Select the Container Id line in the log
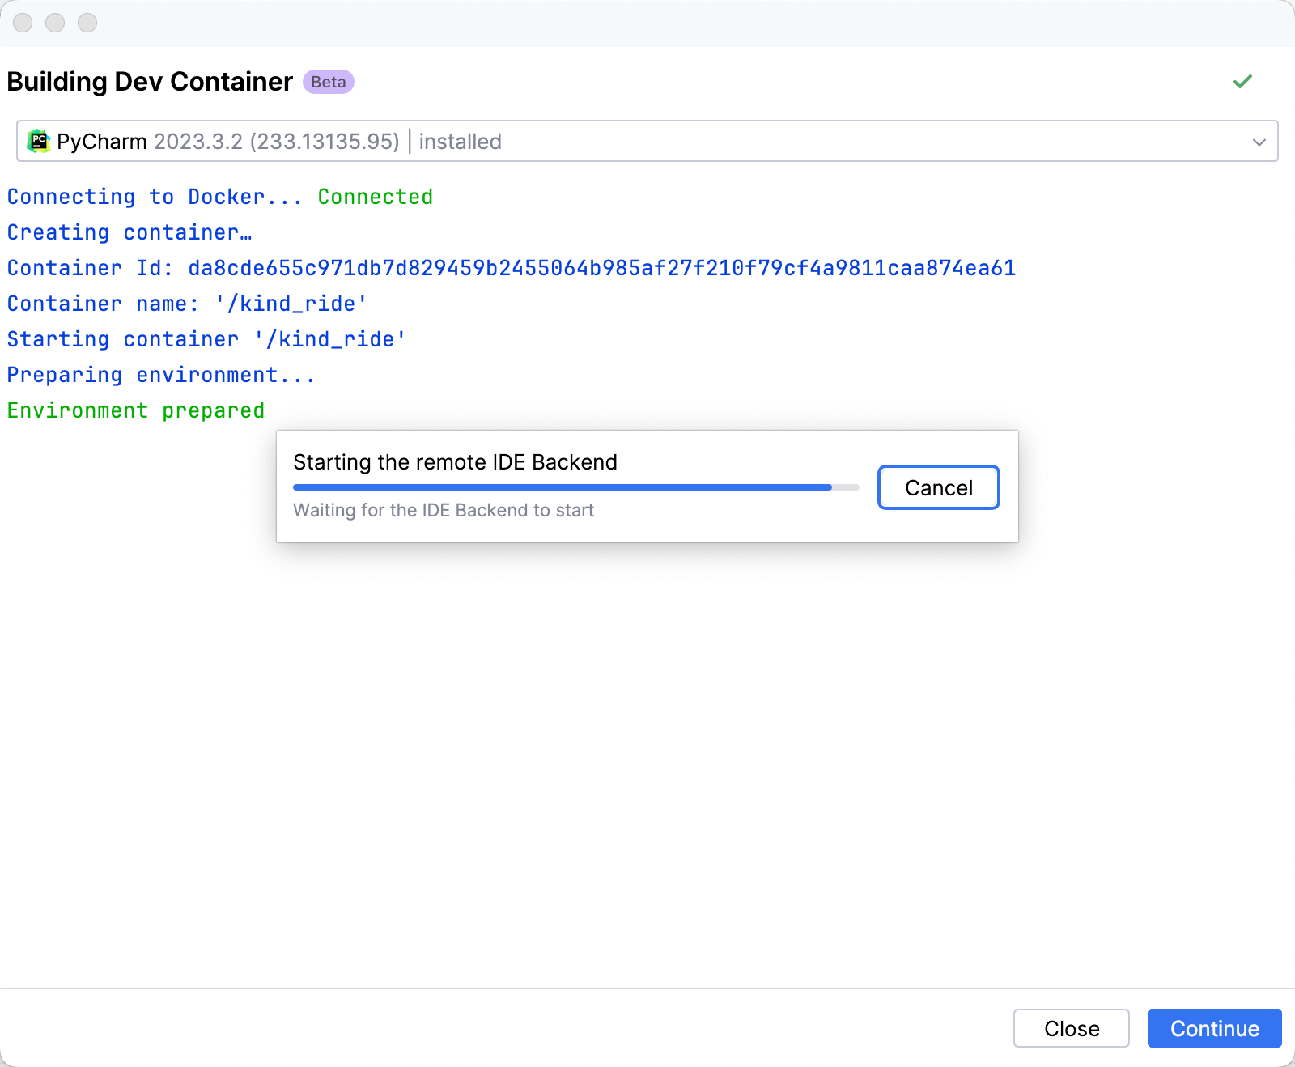Screen dimensions: 1295x1067 point(510,268)
